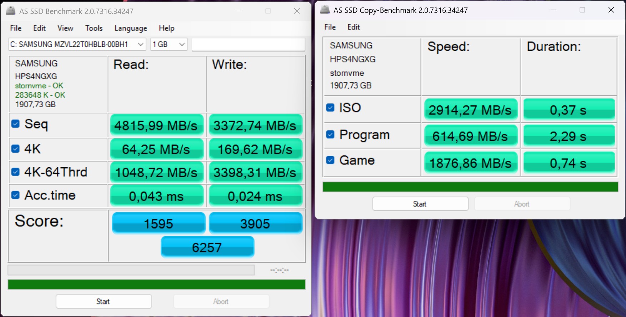Screen dimensions: 626x317
Task: Click the 4K-64Thrd read result 1048,72 MB/s
Action: coord(156,173)
